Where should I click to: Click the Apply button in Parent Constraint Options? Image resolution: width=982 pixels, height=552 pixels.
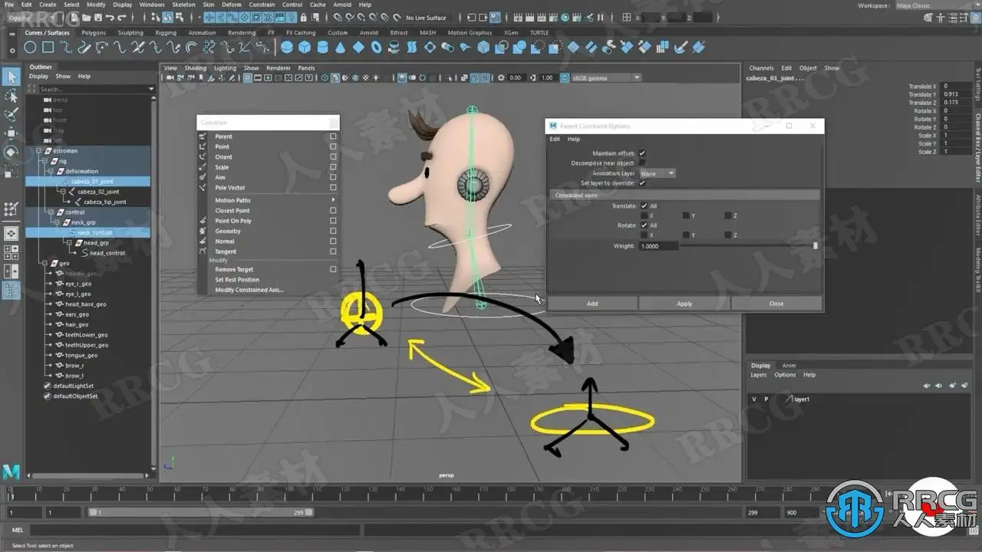[x=684, y=304]
